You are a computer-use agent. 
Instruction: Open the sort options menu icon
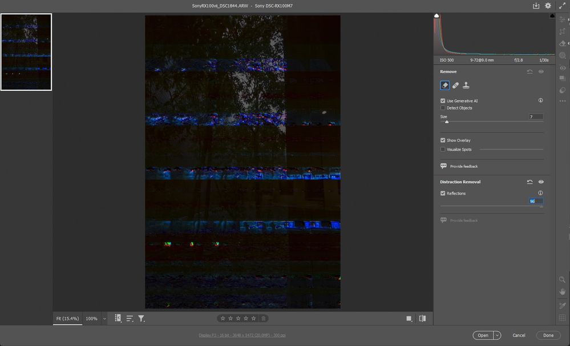tap(130, 319)
